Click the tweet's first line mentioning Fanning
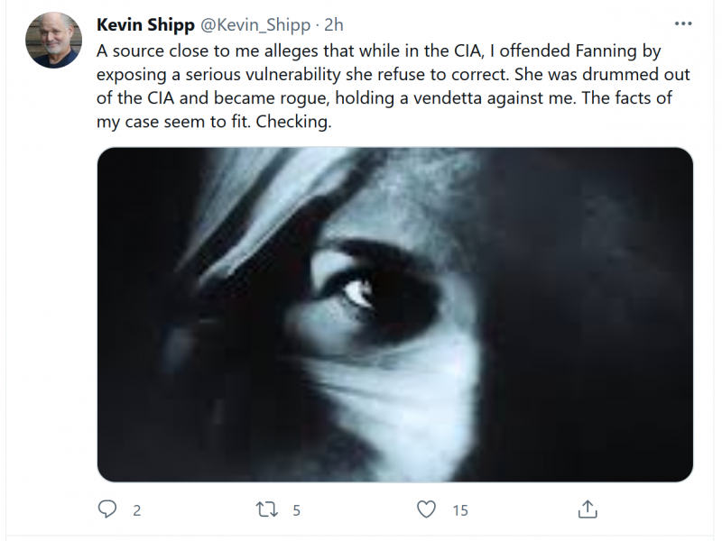The height and width of the screenshot is (541, 722). coord(379,50)
